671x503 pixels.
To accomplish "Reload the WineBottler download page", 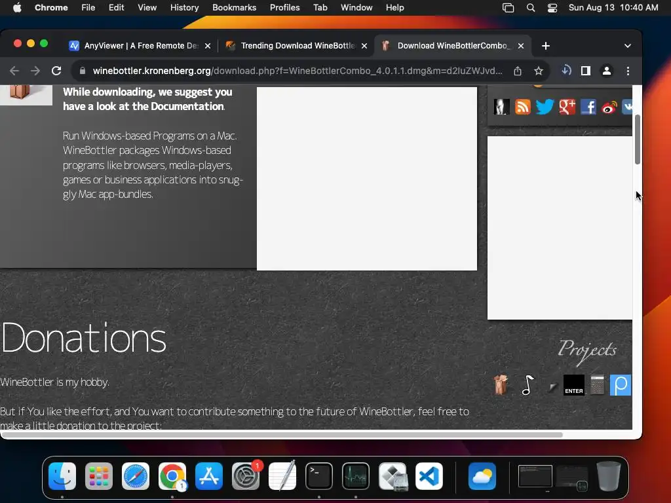I will tap(56, 71).
